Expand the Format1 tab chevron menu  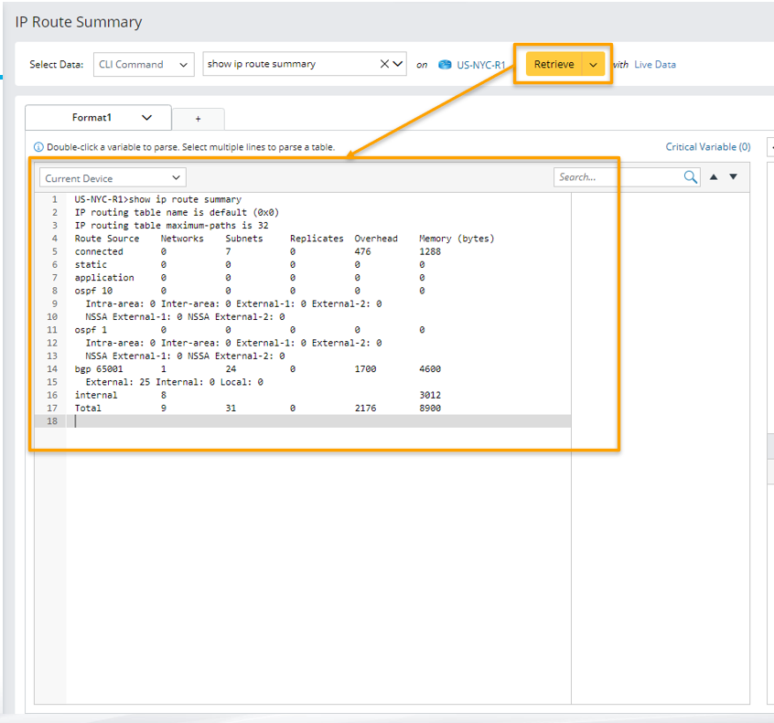click(146, 118)
